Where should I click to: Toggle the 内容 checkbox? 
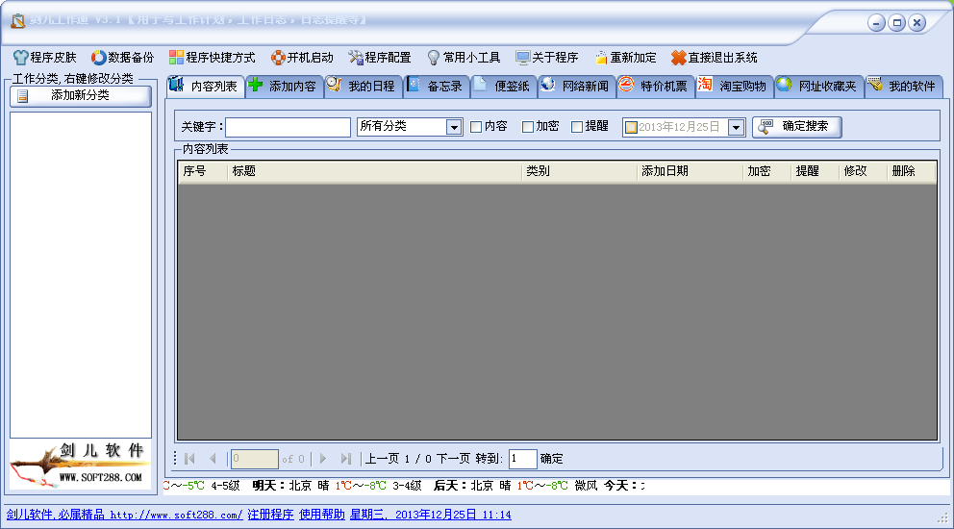[x=476, y=127]
